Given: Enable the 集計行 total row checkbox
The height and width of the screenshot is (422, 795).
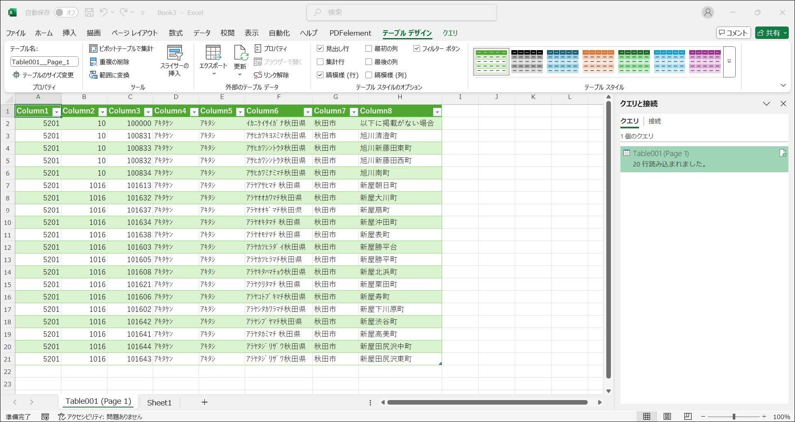Looking at the screenshot, I should click(x=320, y=62).
